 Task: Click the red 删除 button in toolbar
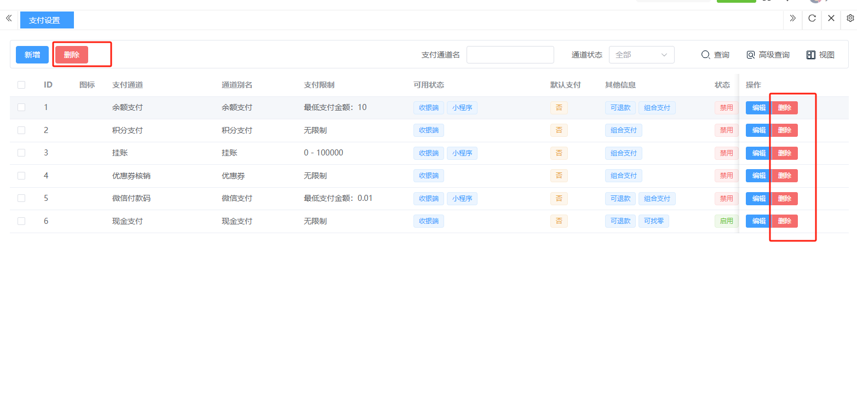[72, 55]
